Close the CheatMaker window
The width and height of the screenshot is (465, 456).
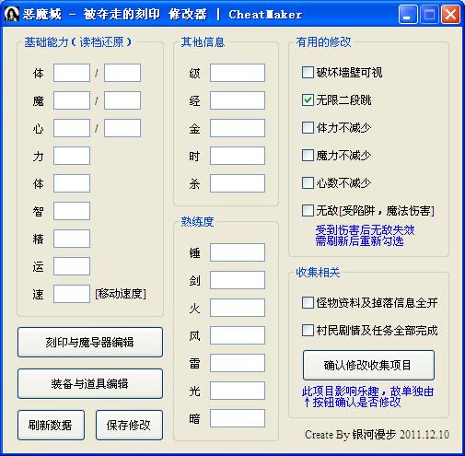point(450,15)
